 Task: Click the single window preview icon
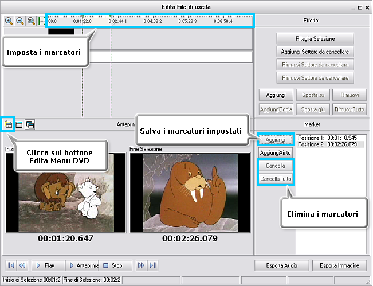[x=19, y=124]
